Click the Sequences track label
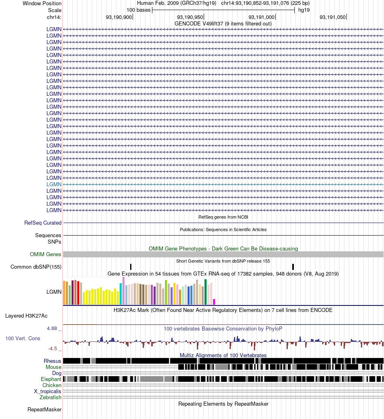The width and height of the screenshot is (384, 419). click(48, 236)
